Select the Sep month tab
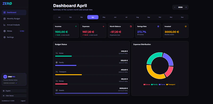Screen dimensions: 213x104 pos(149,17)
